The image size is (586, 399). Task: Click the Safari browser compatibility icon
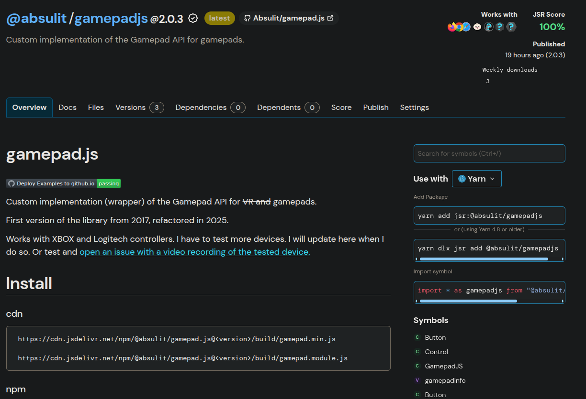[466, 27]
